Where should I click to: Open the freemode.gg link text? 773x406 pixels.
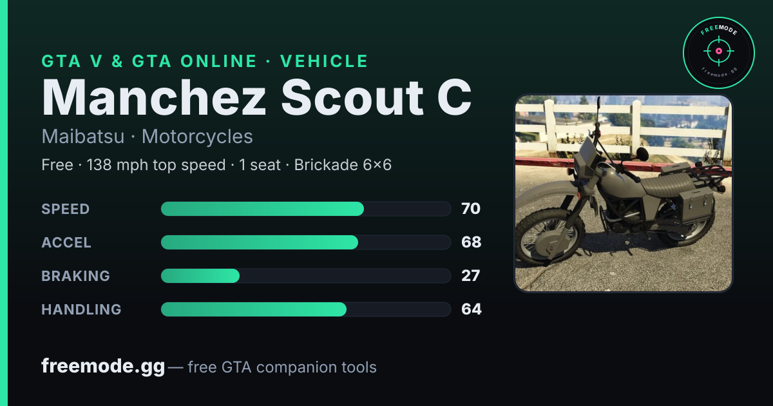pos(103,367)
